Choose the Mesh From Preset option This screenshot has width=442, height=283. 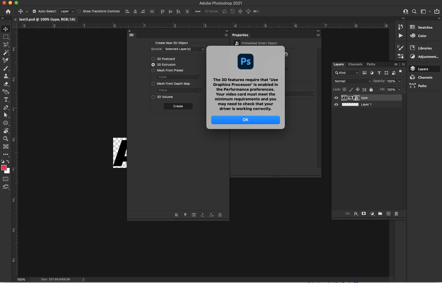click(153, 71)
